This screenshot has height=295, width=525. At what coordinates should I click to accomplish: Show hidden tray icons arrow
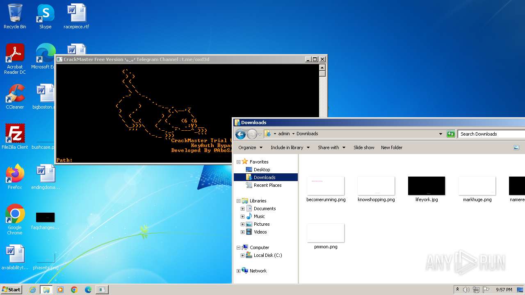pyautogui.click(x=457, y=290)
